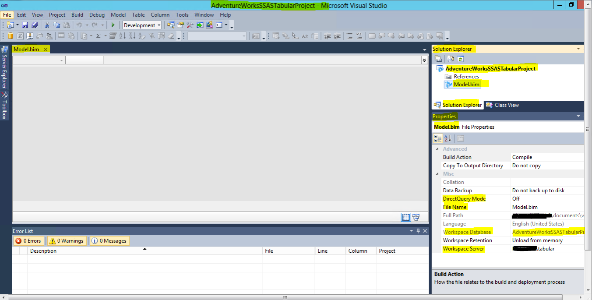
Task: Open the File menu
Action: [7, 14]
